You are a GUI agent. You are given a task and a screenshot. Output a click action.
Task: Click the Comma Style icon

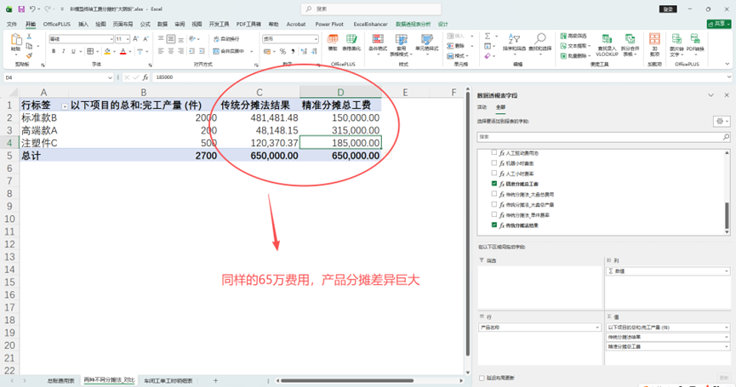(293, 51)
